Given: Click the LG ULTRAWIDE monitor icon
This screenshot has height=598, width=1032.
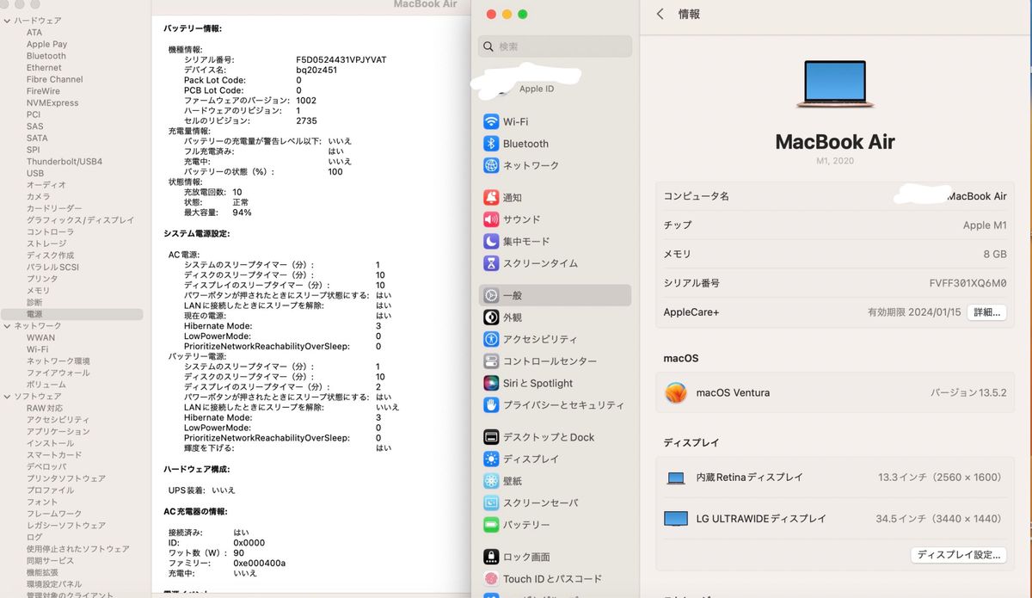Looking at the screenshot, I should tap(676, 519).
